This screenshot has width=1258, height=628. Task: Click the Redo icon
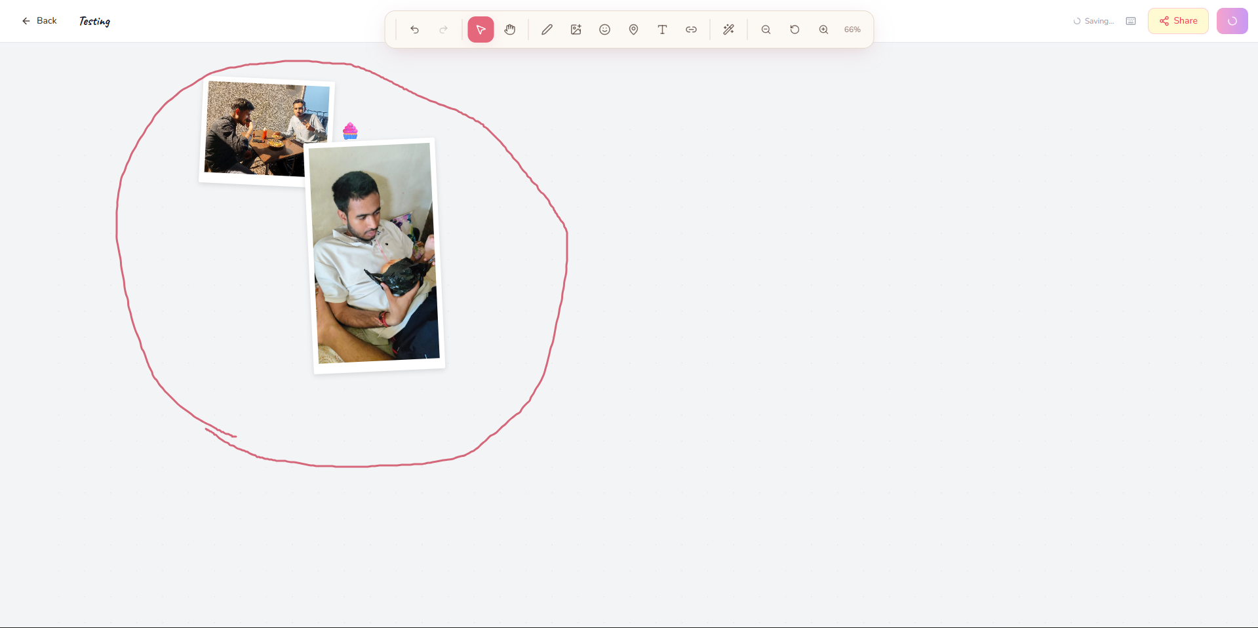(x=444, y=29)
